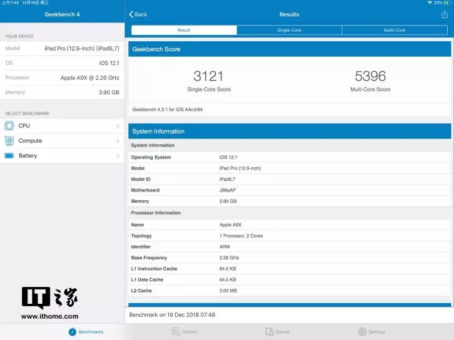Tap the share icon in Results header
This screenshot has width=454, height=340.
(x=445, y=14)
